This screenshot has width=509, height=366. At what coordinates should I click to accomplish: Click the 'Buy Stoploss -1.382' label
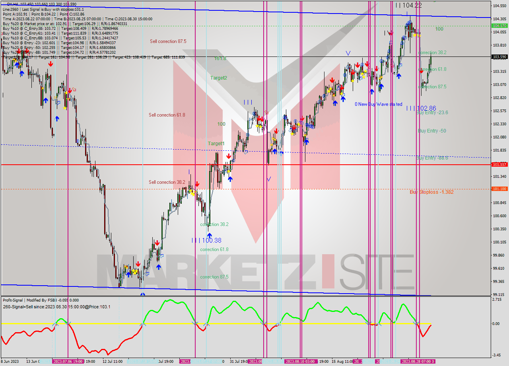432,192
